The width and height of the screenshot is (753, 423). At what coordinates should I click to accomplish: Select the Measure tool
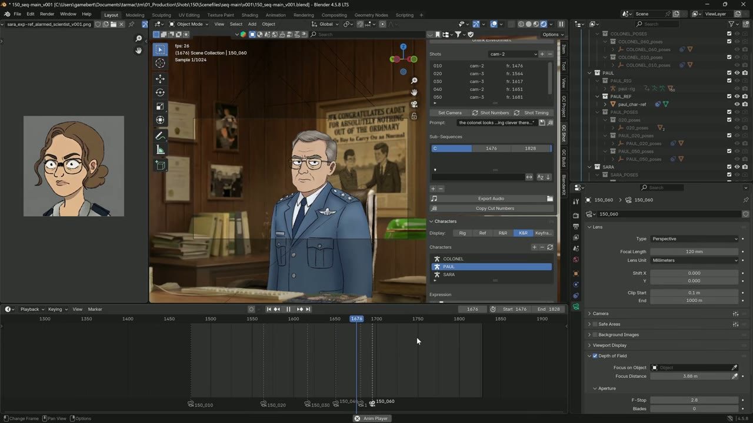pos(160,150)
